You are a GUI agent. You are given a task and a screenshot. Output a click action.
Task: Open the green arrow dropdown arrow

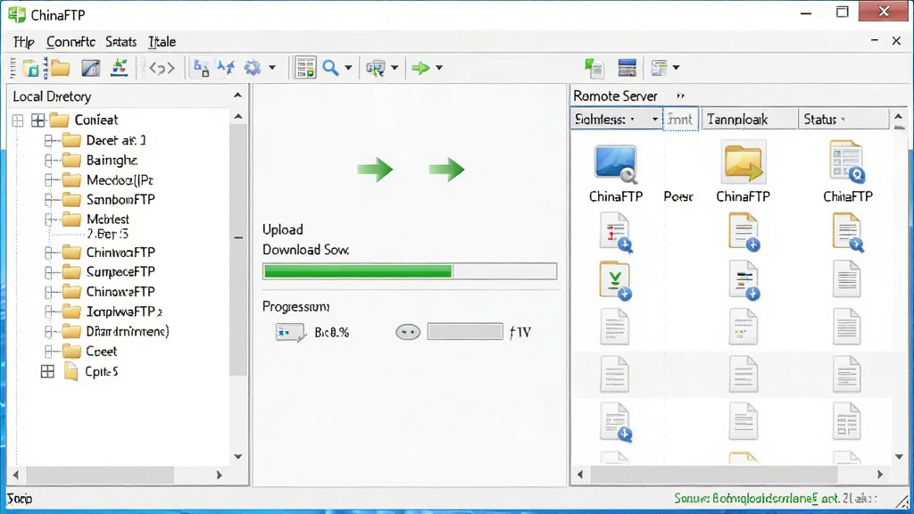[x=439, y=68]
